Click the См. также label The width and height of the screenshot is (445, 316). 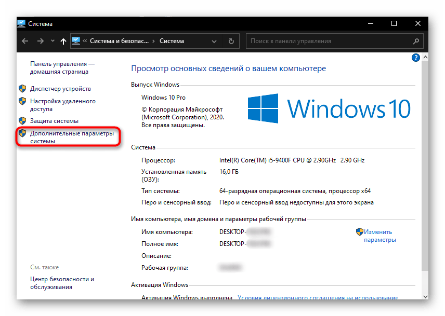tap(45, 267)
